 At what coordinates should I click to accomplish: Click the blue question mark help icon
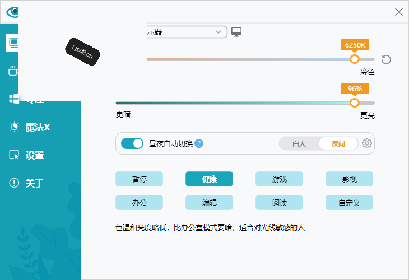pyautogui.click(x=199, y=143)
